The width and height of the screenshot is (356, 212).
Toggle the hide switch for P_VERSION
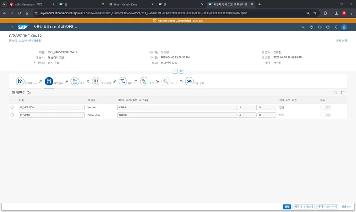[326, 107]
